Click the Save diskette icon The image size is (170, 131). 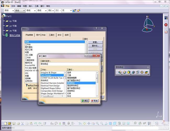14,123
